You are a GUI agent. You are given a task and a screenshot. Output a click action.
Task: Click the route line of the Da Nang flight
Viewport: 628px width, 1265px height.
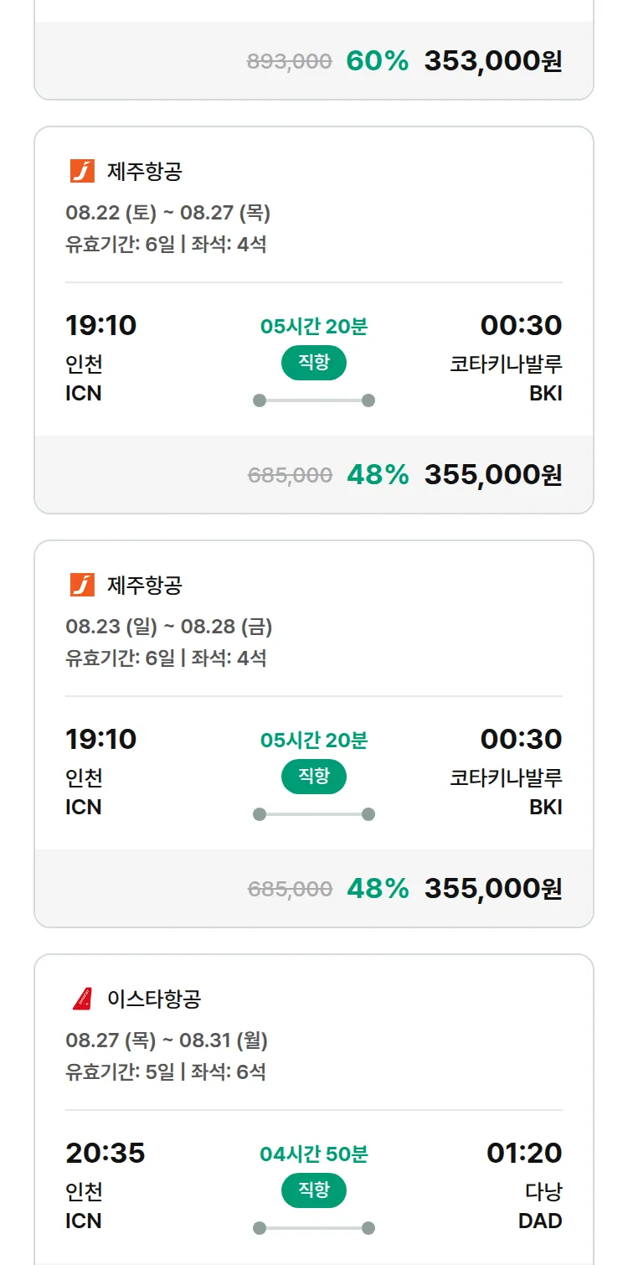click(x=314, y=1228)
